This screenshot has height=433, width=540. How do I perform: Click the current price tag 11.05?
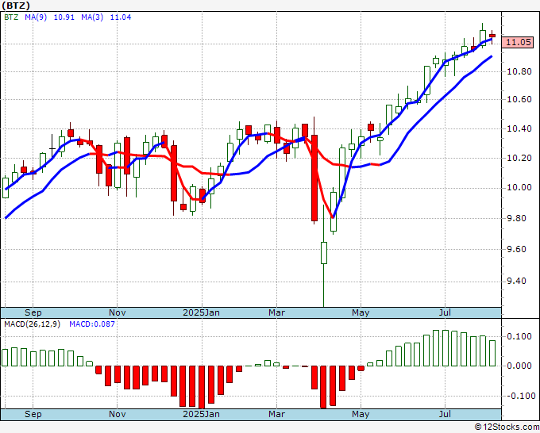point(519,42)
